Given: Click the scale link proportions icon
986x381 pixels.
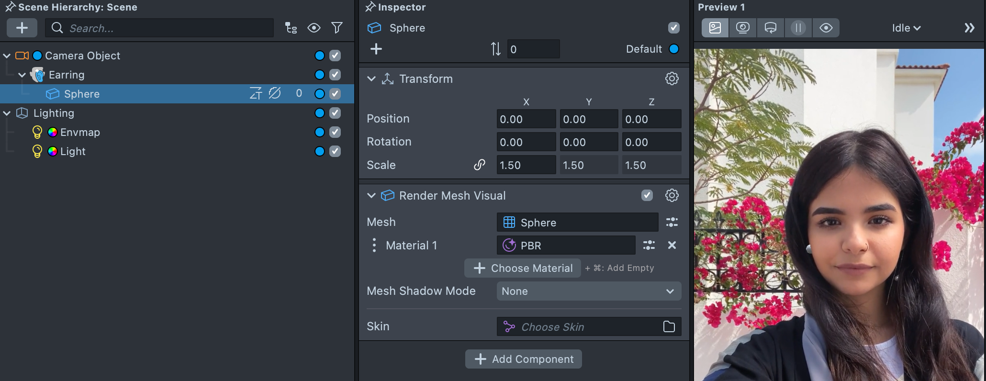Looking at the screenshot, I should 479,165.
